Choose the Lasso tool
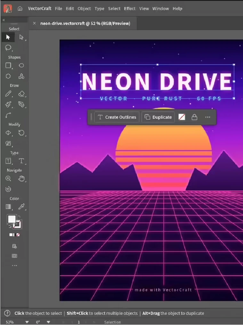The height and width of the screenshot is (325, 243). (8, 48)
